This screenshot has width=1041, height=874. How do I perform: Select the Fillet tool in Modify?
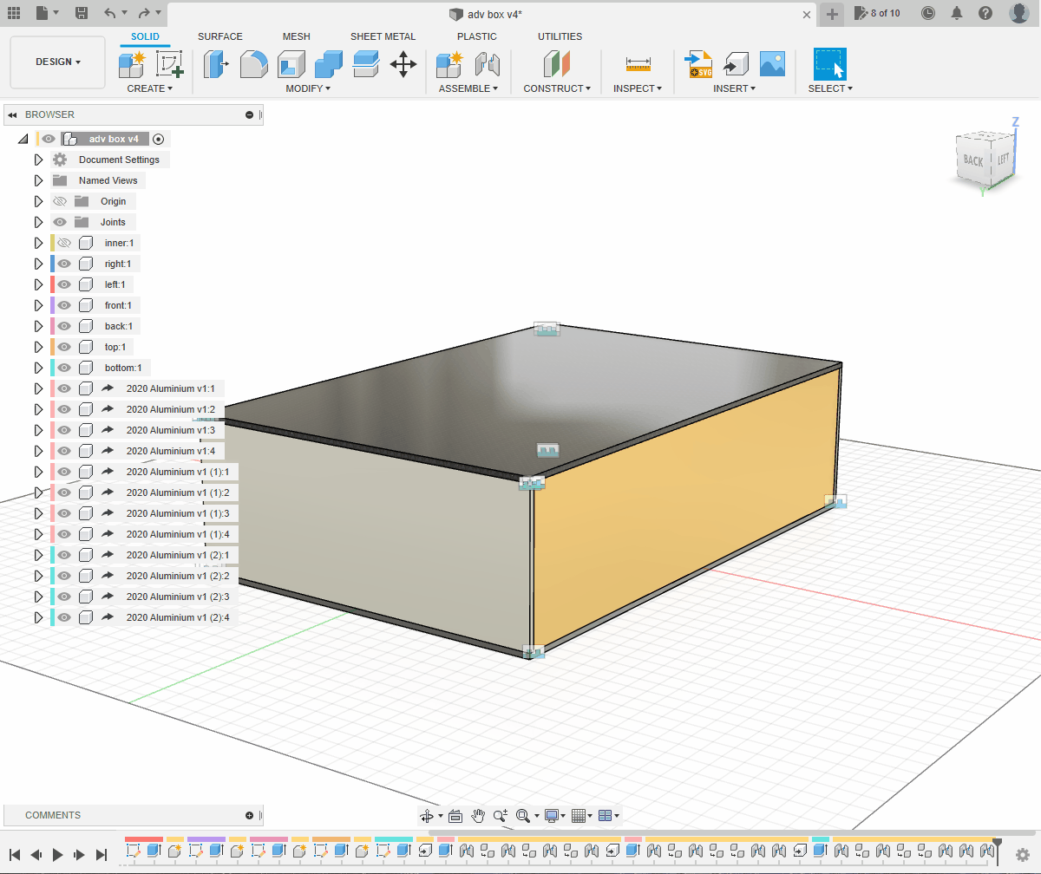coord(253,64)
